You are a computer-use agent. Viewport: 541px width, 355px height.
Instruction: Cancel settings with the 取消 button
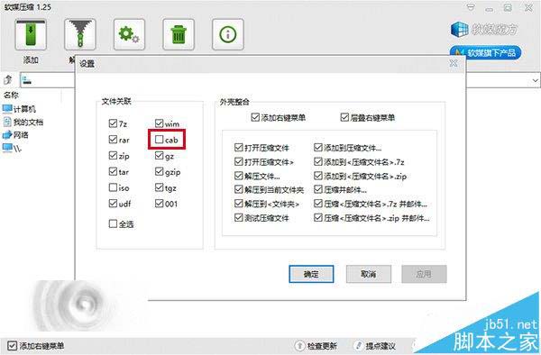click(x=369, y=274)
